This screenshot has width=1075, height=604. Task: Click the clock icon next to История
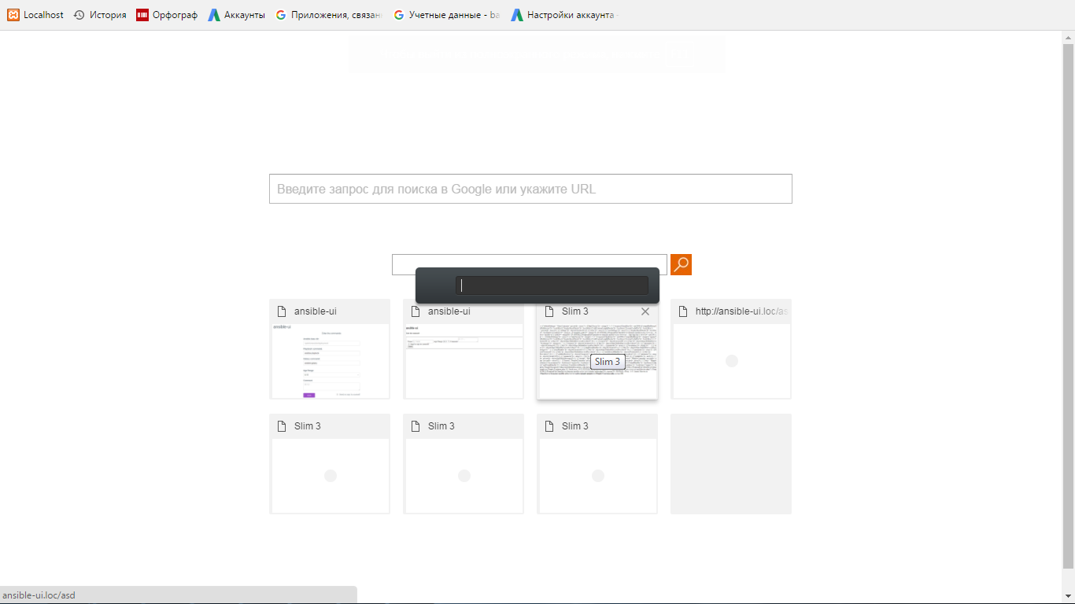[77, 13]
